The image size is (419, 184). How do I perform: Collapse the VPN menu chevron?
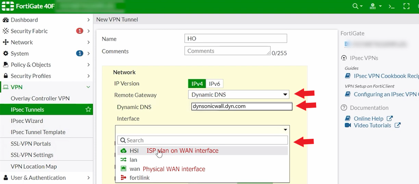(x=89, y=87)
